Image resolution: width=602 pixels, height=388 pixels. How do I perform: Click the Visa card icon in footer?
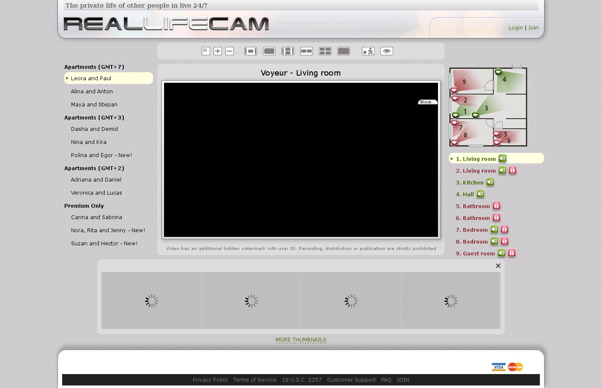tap(499, 367)
